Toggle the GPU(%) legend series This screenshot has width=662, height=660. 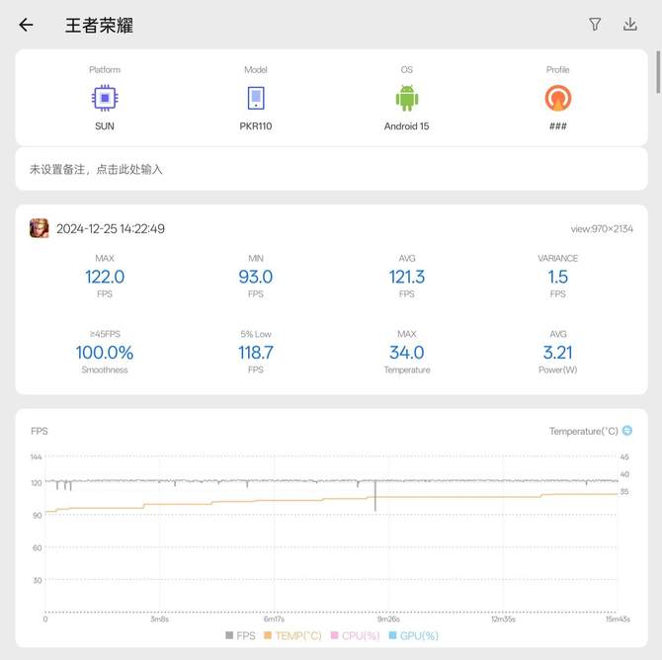[x=414, y=635]
